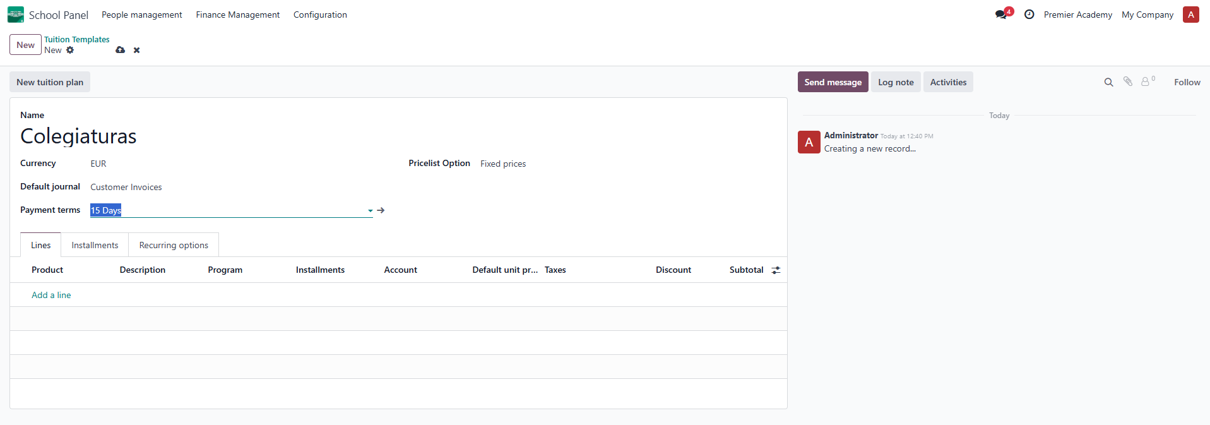The height and width of the screenshot is (425, 1210).
Task: Open the payment terms record arrow link
Action: [381, 210]
